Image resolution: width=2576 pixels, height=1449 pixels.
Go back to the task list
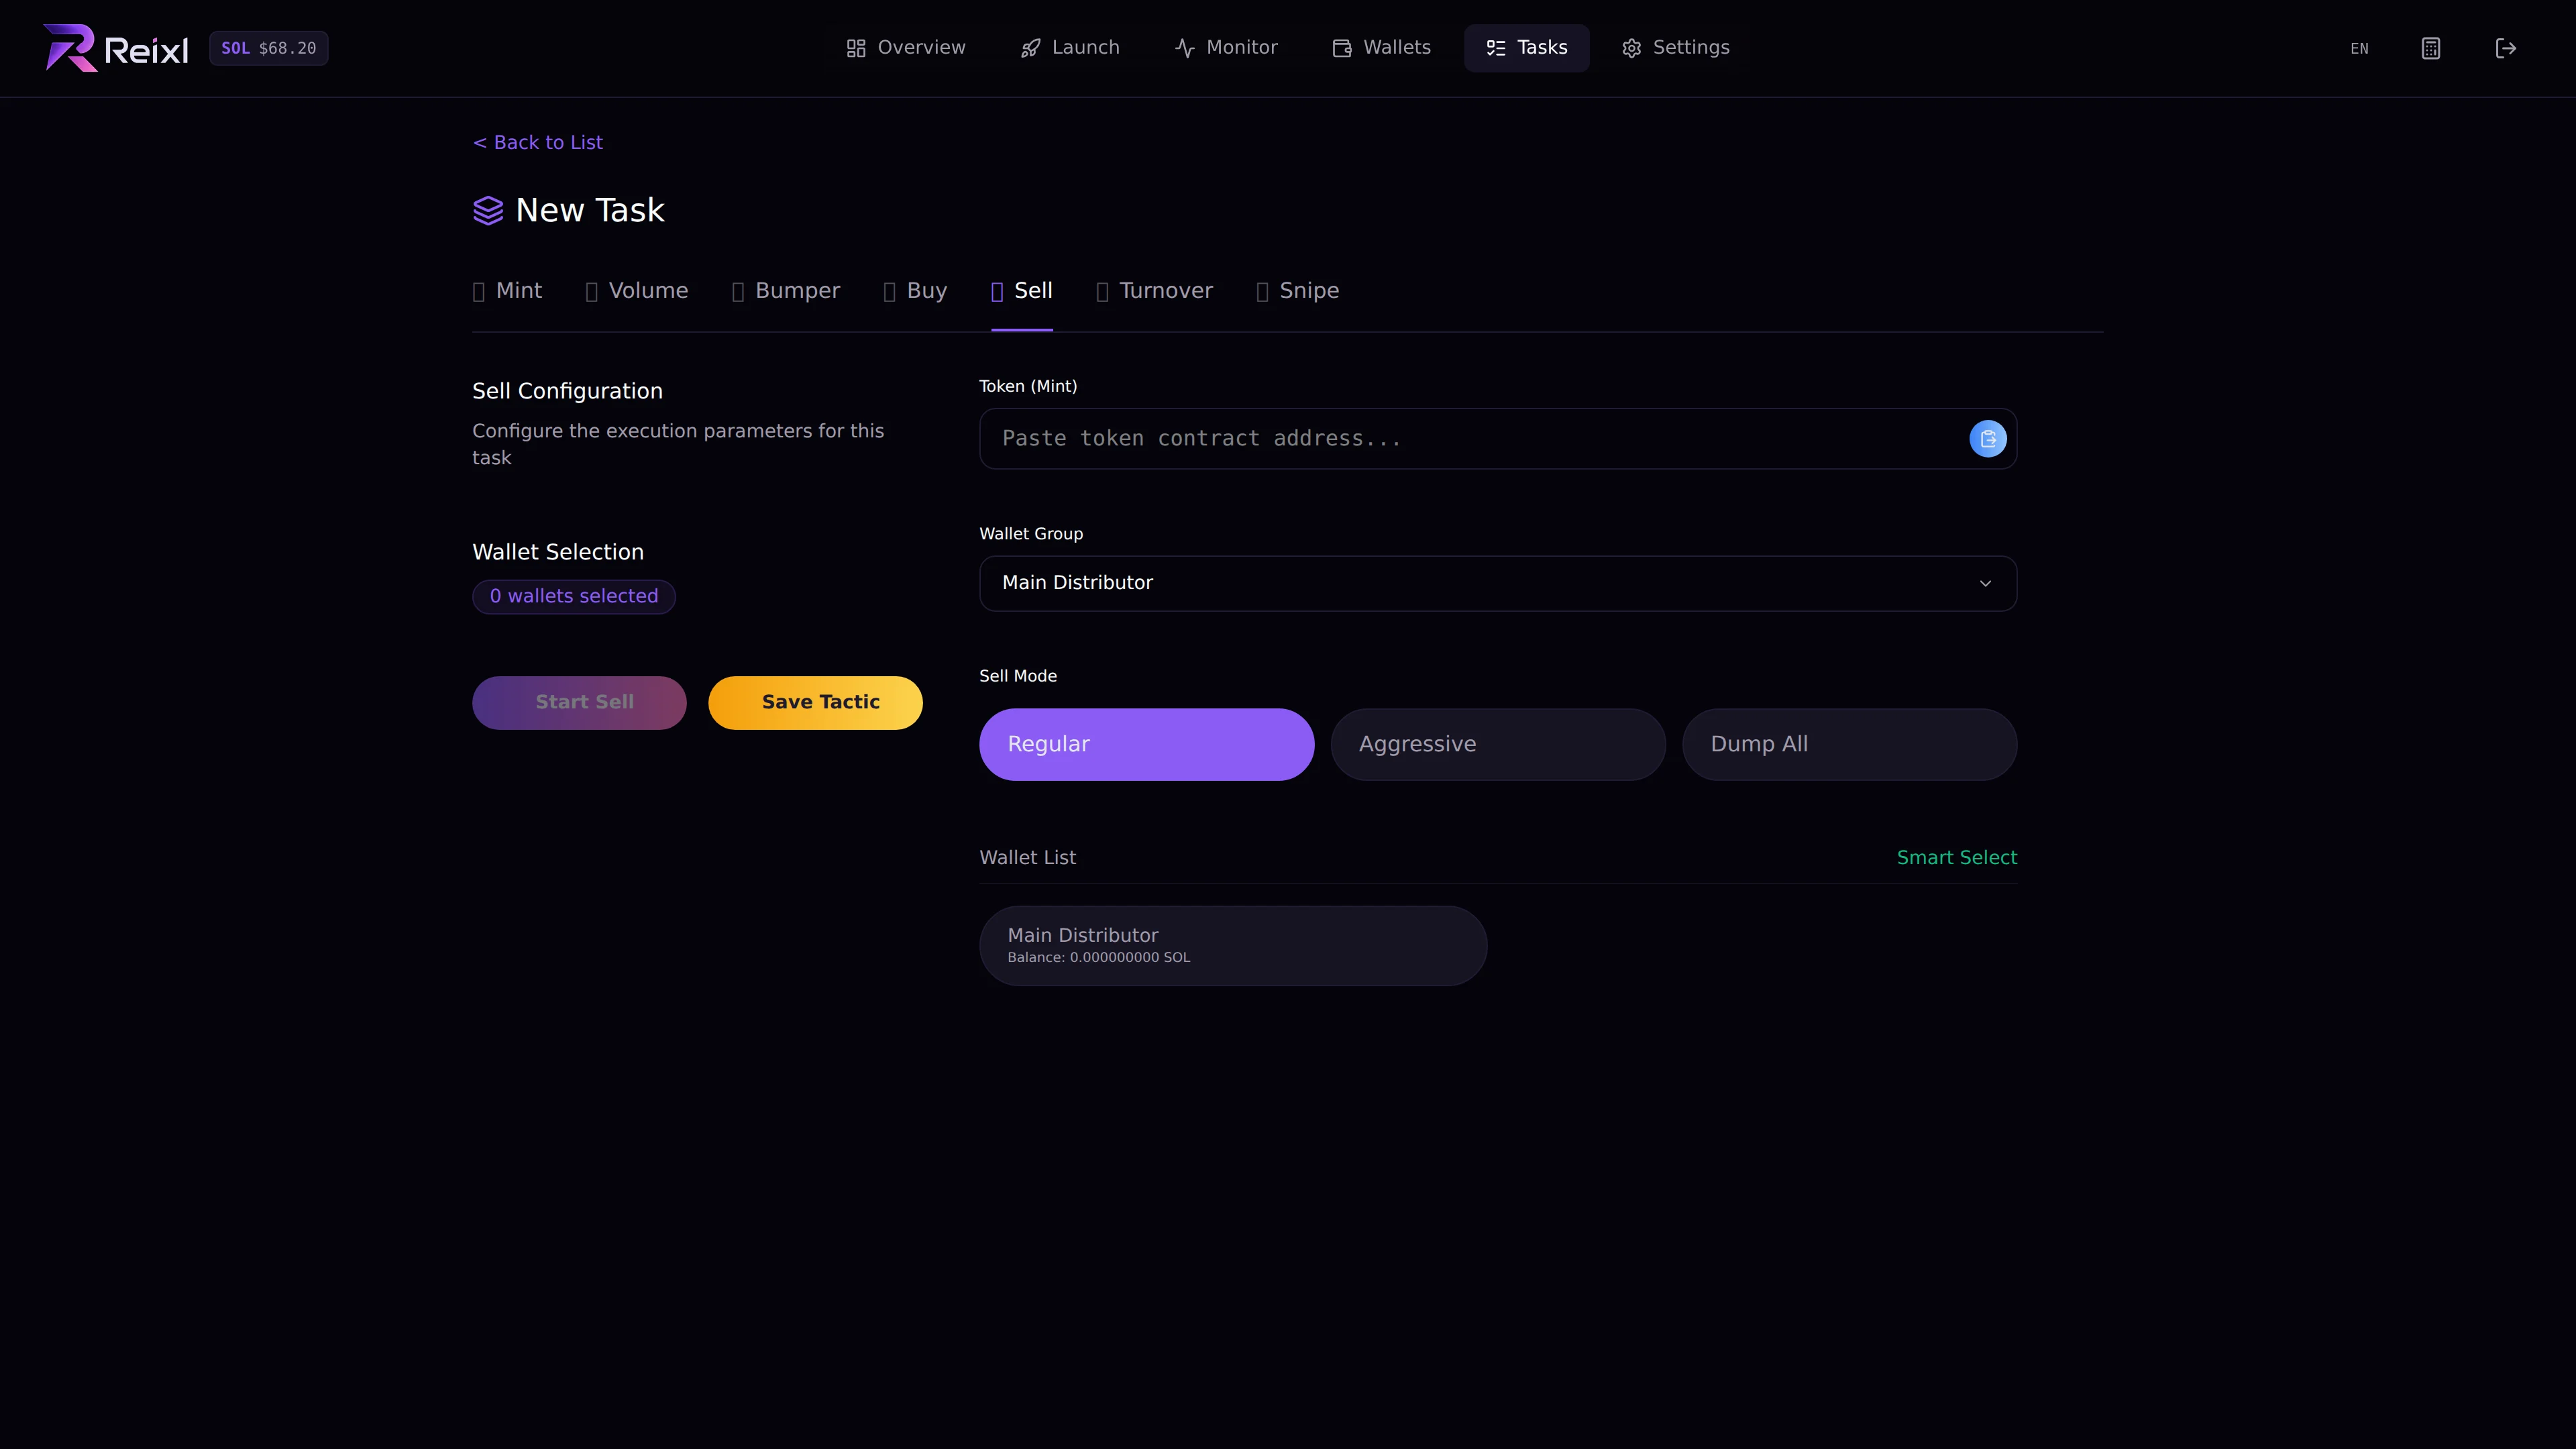click(x=538, y=143)
